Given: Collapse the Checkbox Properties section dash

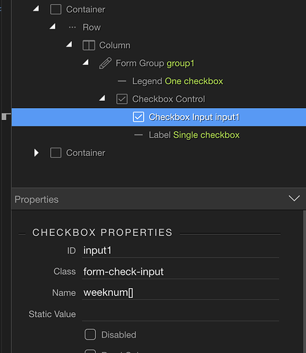Looking at the screenshot, I should pyautogui.click(x=22, y=234).
